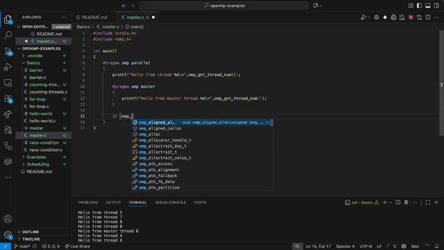Open Source Control view with 12 badge
The image size is (444, 250).
click(8, 51)
